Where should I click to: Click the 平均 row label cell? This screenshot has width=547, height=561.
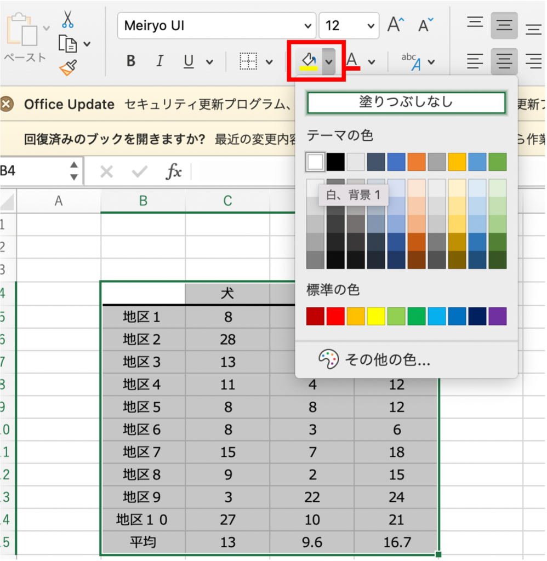point(143,542)
